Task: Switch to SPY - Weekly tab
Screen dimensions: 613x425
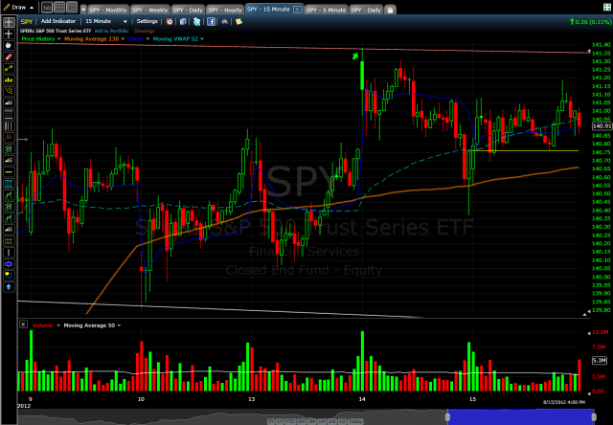Action: 150,10
